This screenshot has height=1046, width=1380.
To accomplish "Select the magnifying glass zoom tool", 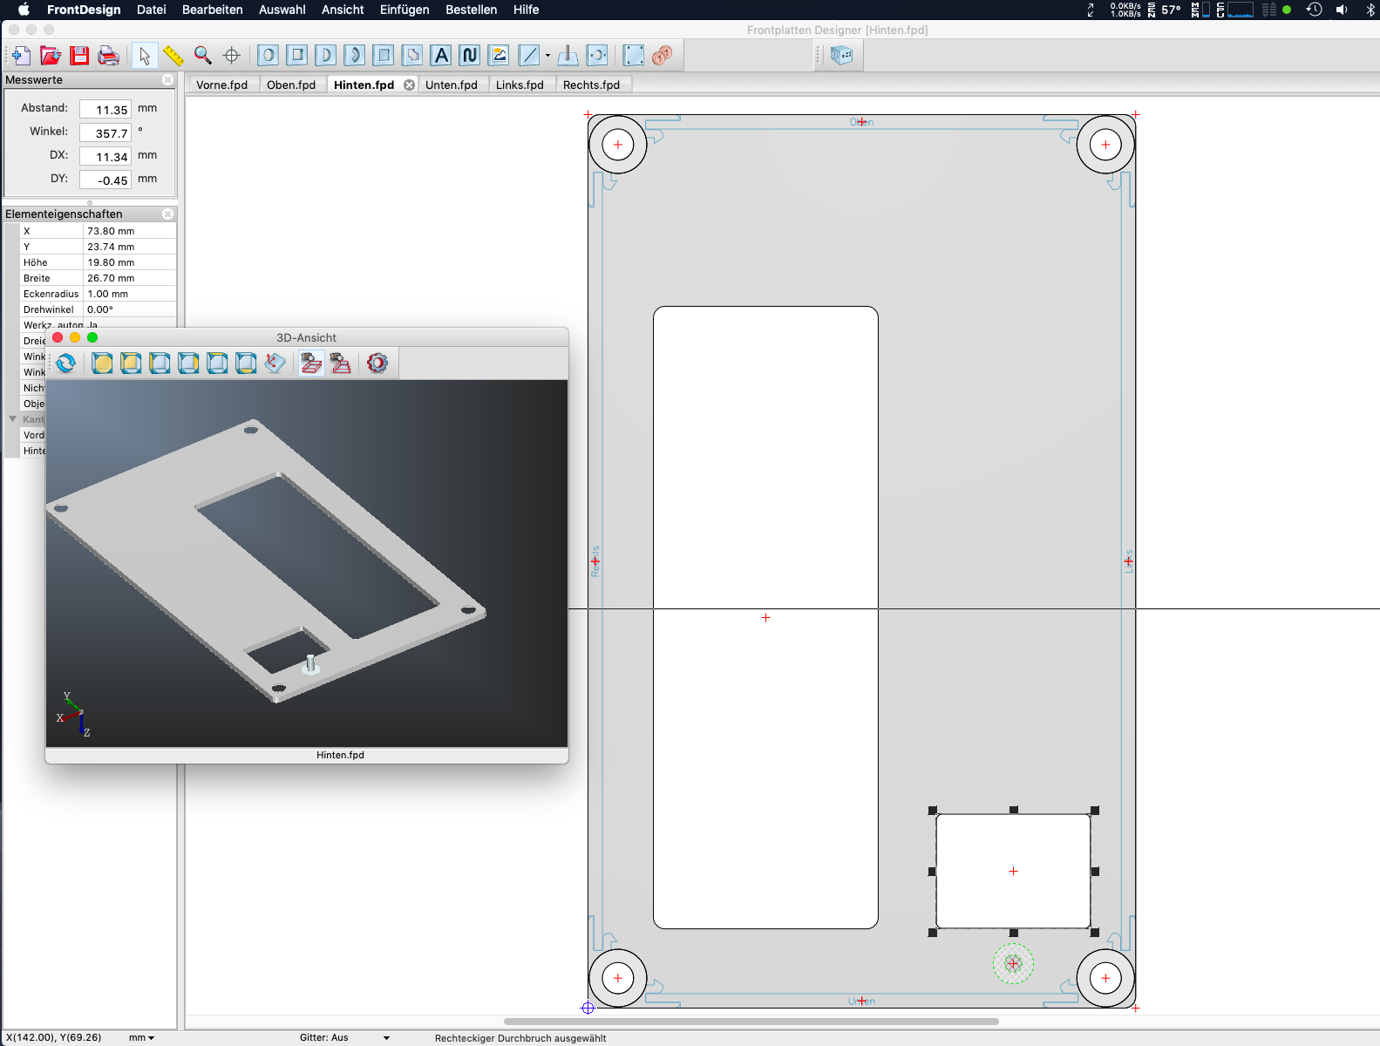I will pyautogui.click(x=203, y=56).
